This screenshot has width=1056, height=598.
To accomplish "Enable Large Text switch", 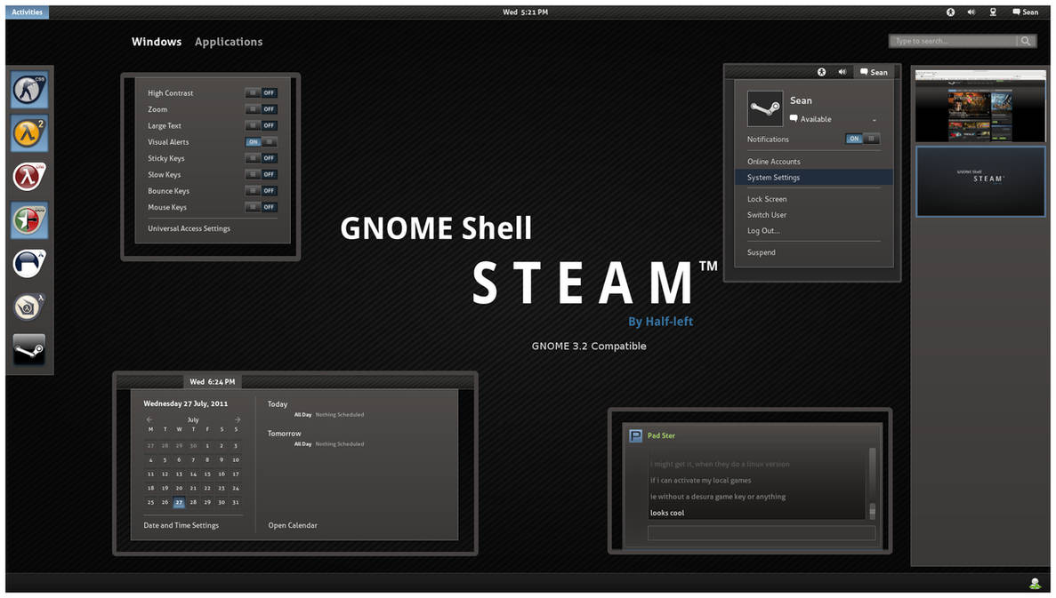I will coord(262,126).
